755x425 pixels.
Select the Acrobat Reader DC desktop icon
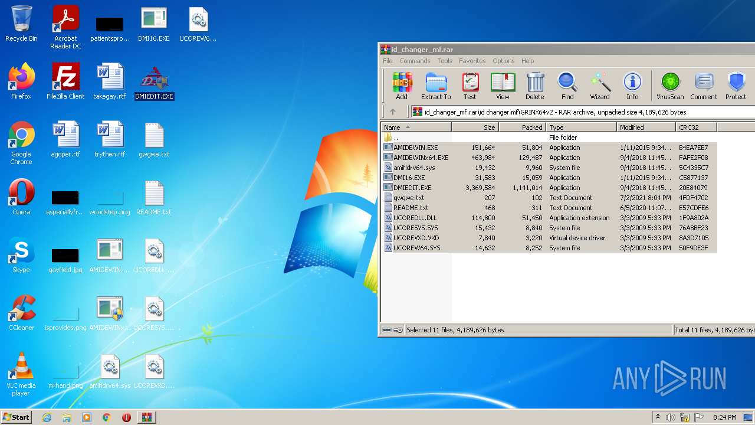pos(65,27)
